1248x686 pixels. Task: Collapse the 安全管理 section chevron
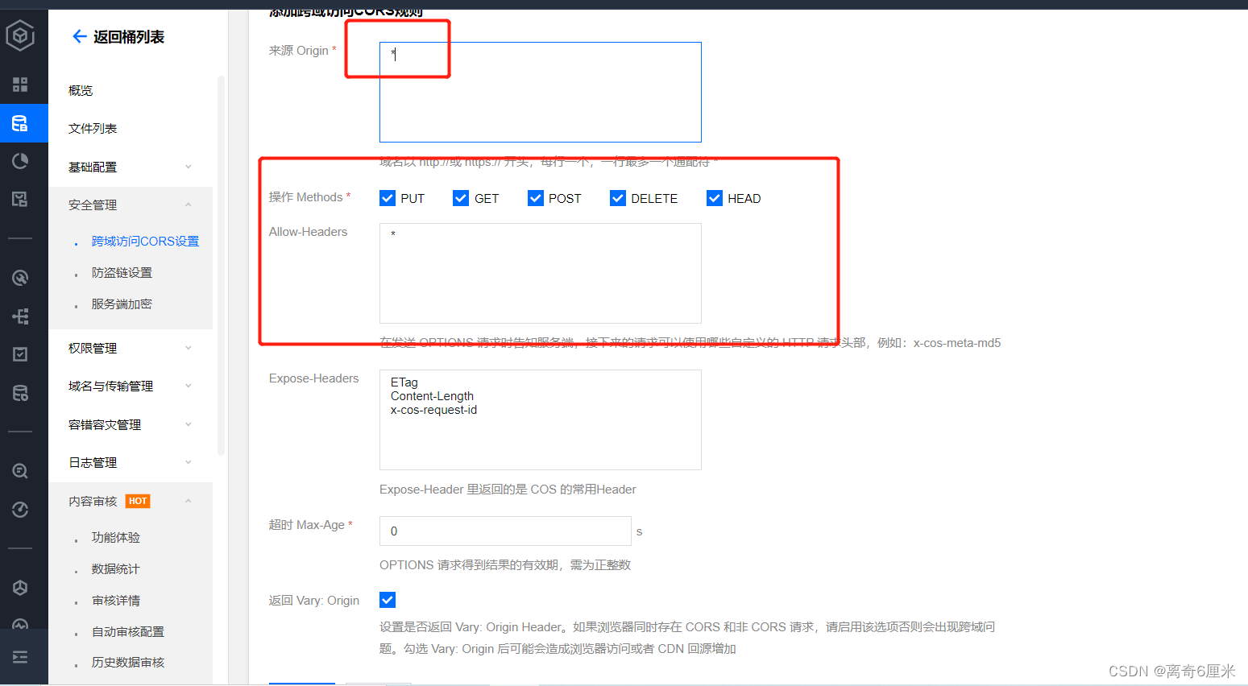pos(189,205)
